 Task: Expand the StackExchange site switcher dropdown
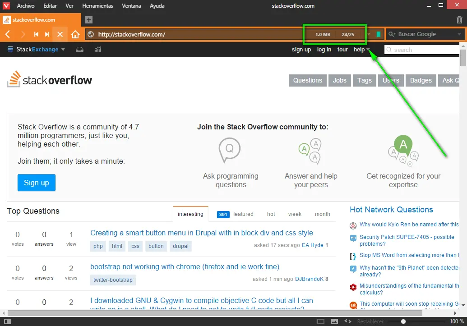tap(63, 50)
